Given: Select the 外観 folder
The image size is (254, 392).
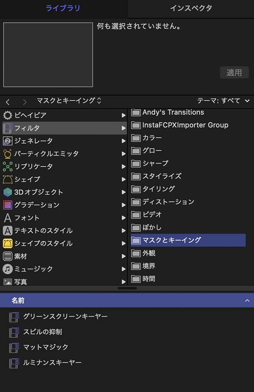Looking at the screenshot, I should (188, 253).
